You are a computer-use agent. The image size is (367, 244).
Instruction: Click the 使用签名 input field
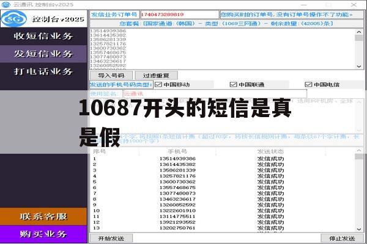tap(215, 94)
